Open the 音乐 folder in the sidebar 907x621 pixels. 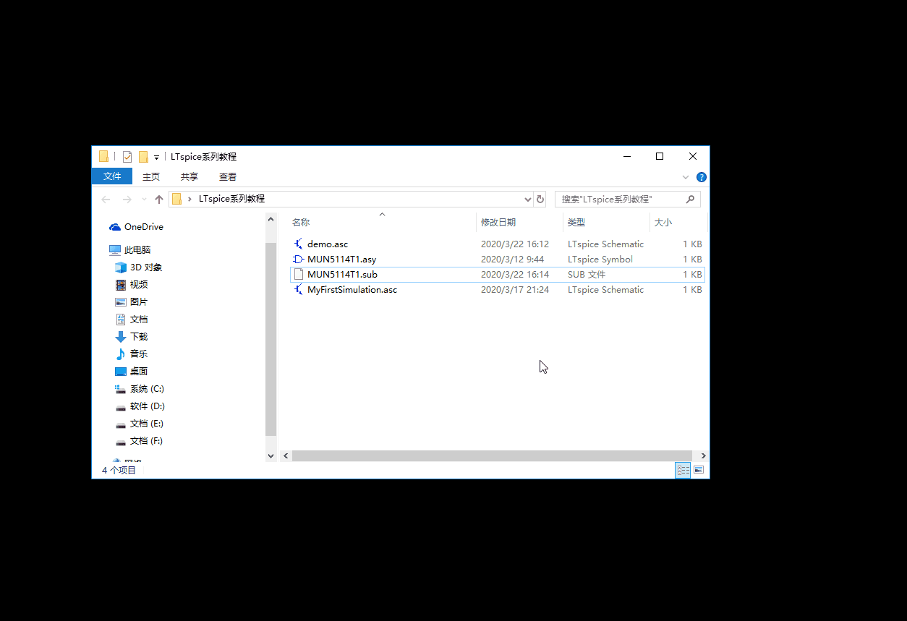(132, 354)
